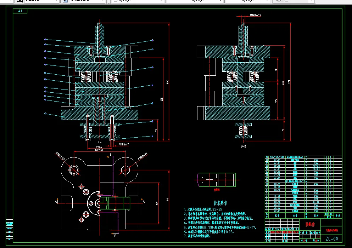The height and width of the screenshot is (248, 352).
Task: Select the 275 vertical dimension text
Action: pyautogui.click(x=162, y=99)
